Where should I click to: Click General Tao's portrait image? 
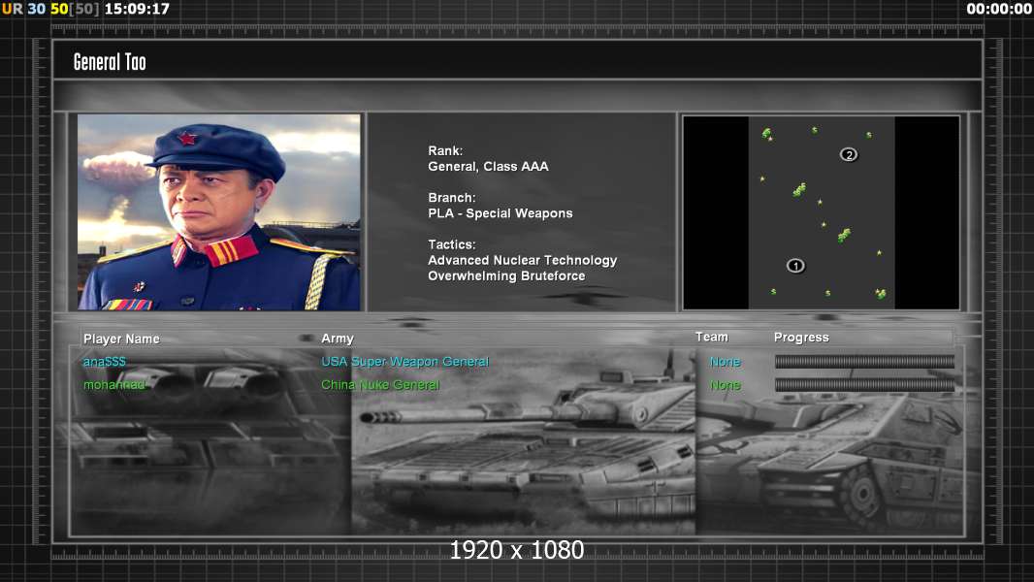pyautogui.click(x=219, y=212)
